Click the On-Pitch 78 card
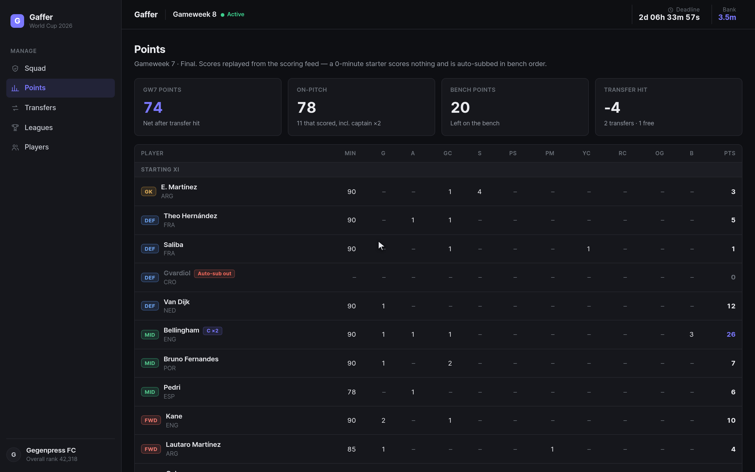755x472 pixels. 361,107
